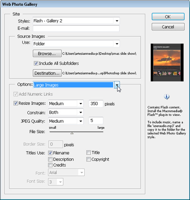Enable the Credits checkbox

coord(50,165)
